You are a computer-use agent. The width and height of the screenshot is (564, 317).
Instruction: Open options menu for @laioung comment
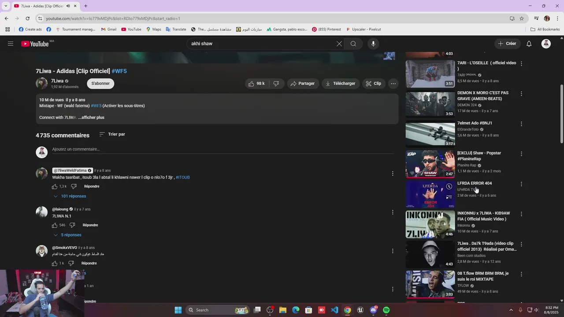click(x=393, y=212)
